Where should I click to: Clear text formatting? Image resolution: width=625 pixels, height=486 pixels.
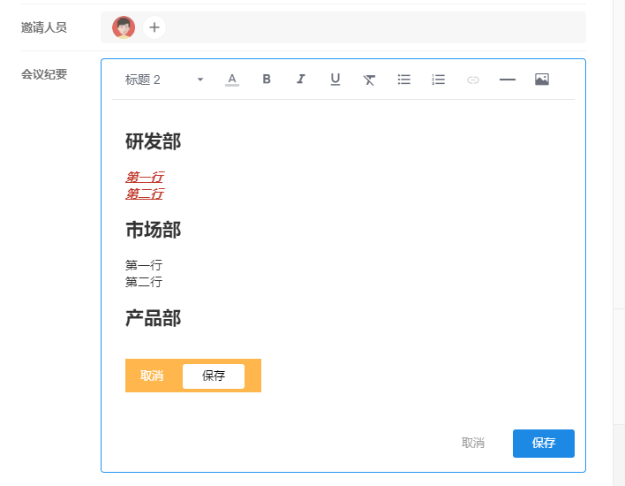pos(369,80)
